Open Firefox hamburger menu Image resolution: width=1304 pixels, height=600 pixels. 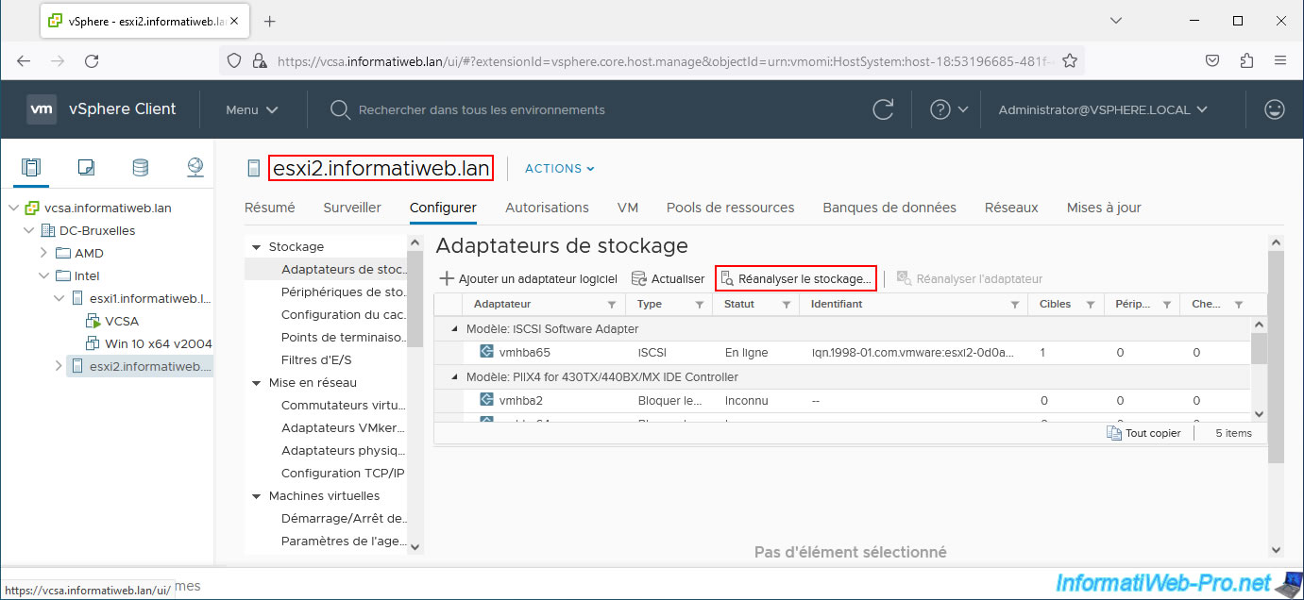1280,60
